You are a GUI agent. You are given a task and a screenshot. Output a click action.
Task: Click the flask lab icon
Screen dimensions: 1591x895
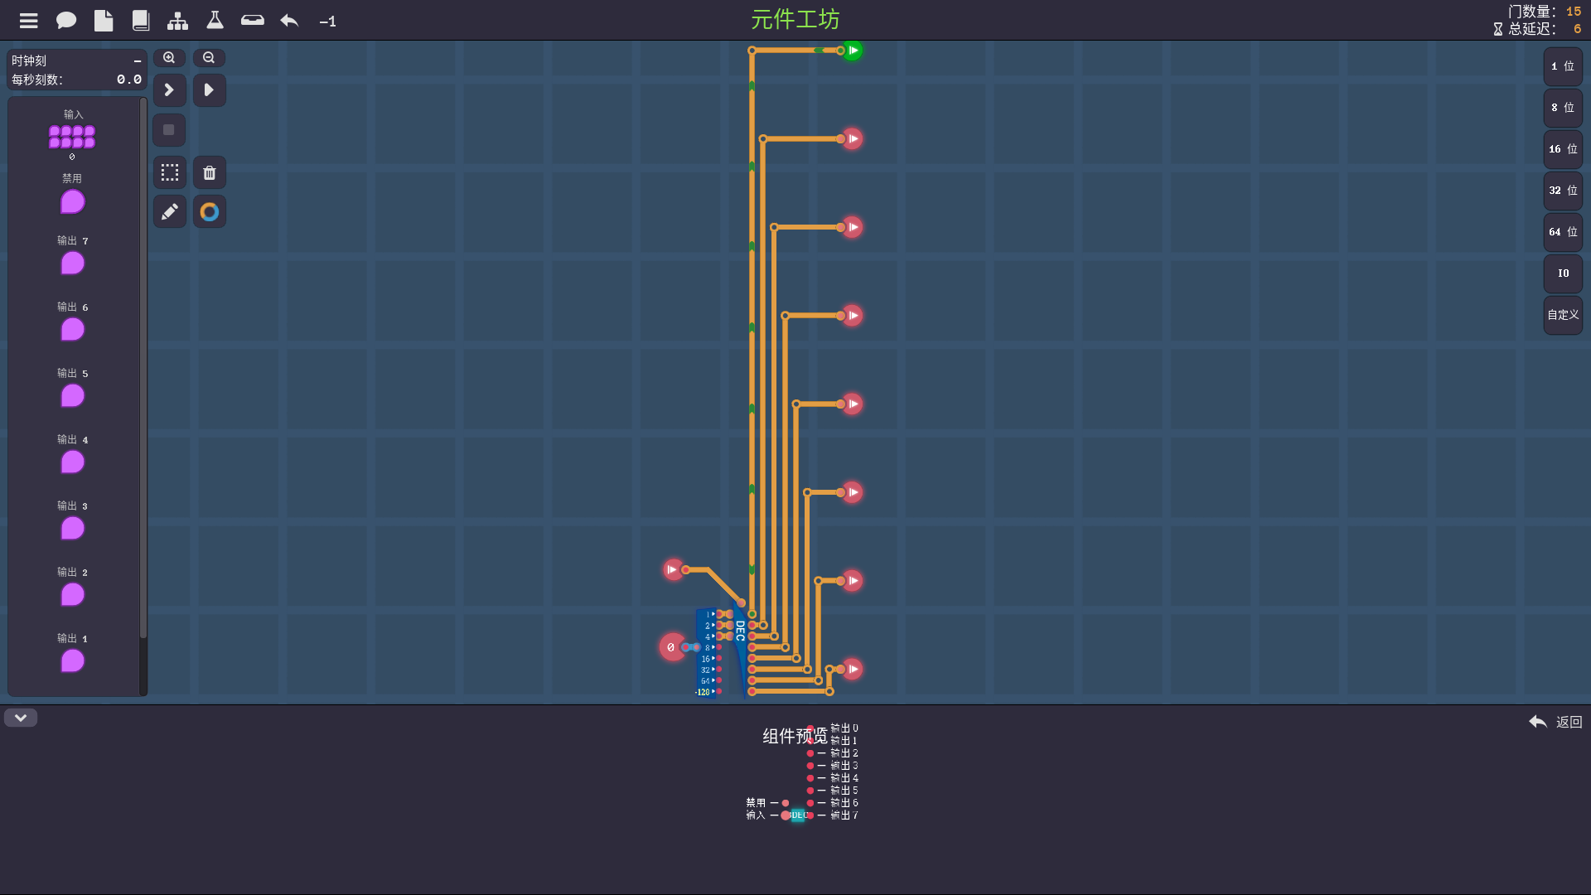[x=215, y=21]
